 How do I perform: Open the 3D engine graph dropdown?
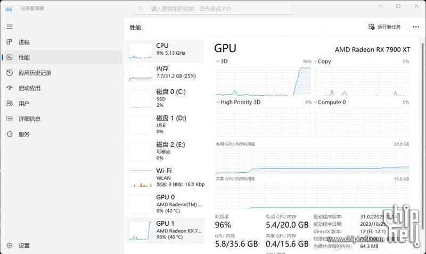click(x=218, y=61)
